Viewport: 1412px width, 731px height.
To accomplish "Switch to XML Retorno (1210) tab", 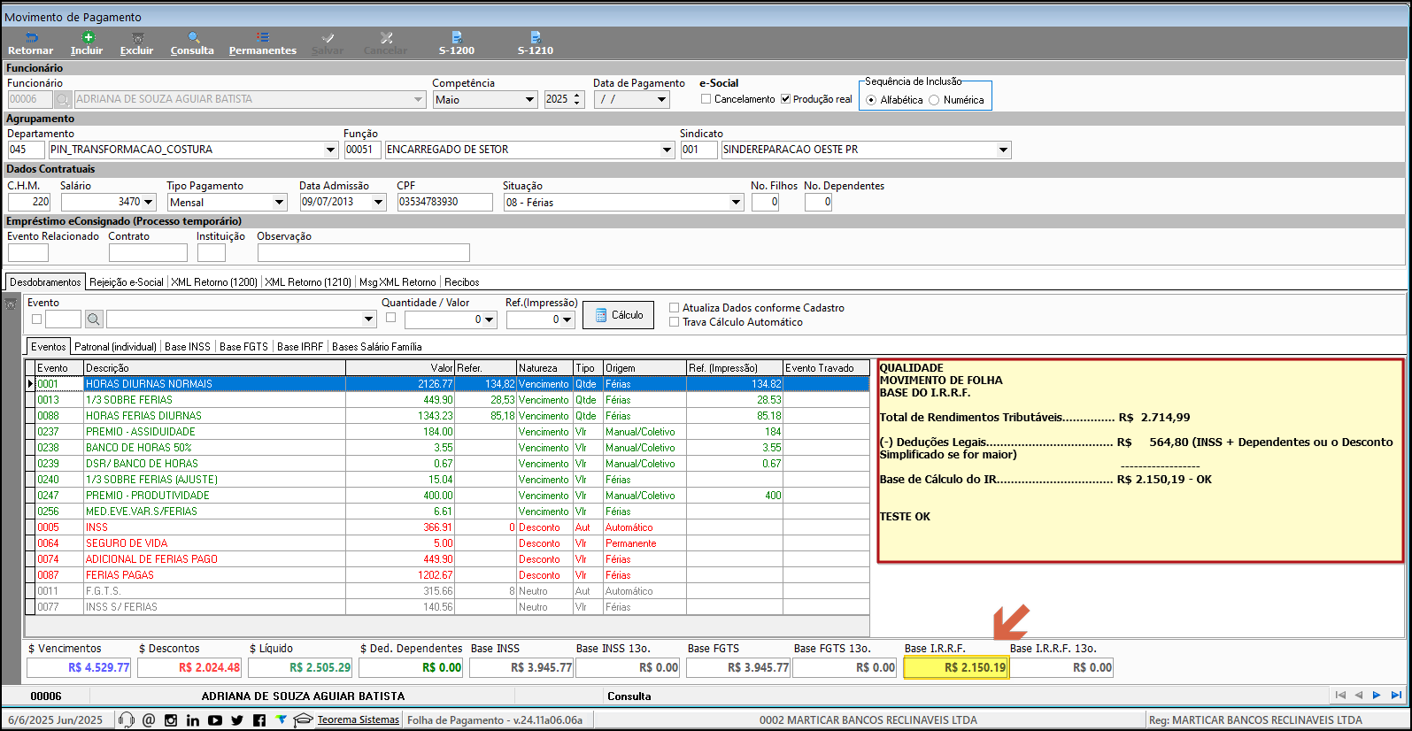I will pos(308,282).
